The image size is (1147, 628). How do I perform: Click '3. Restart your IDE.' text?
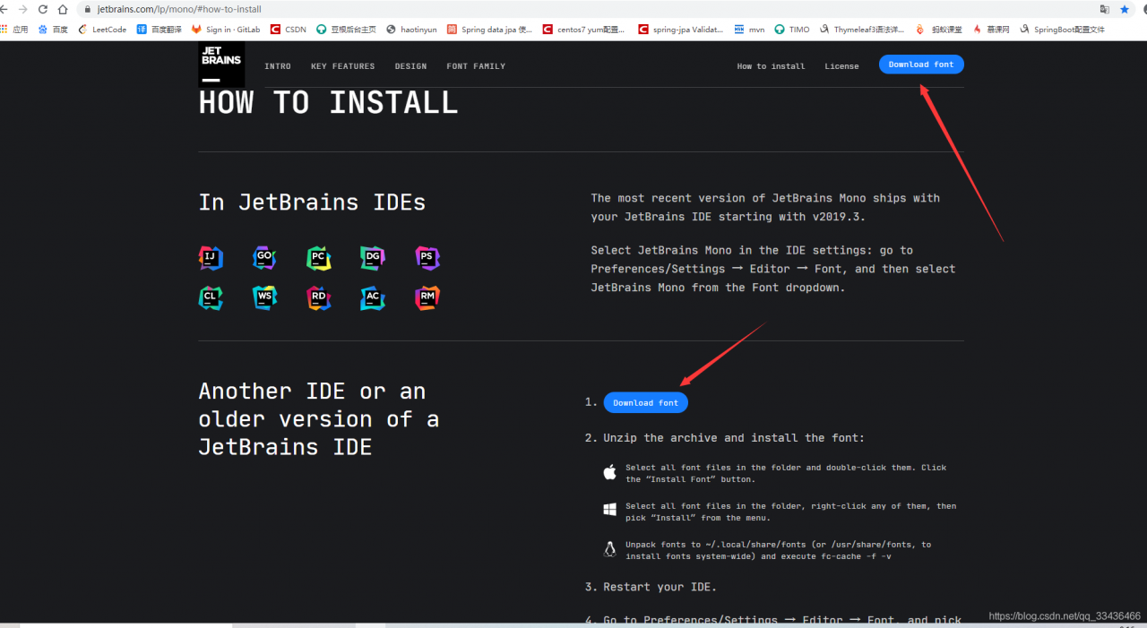click(x=651, y=587)
